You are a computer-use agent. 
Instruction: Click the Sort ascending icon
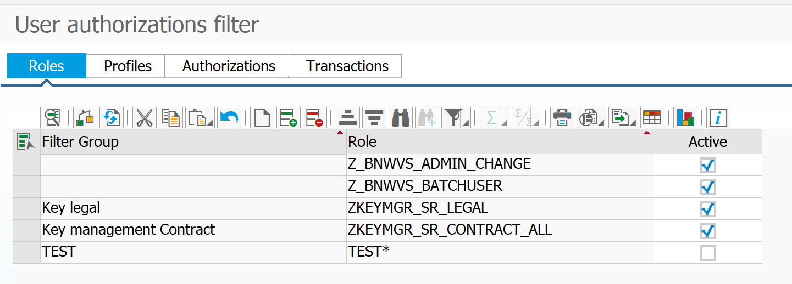348,117
